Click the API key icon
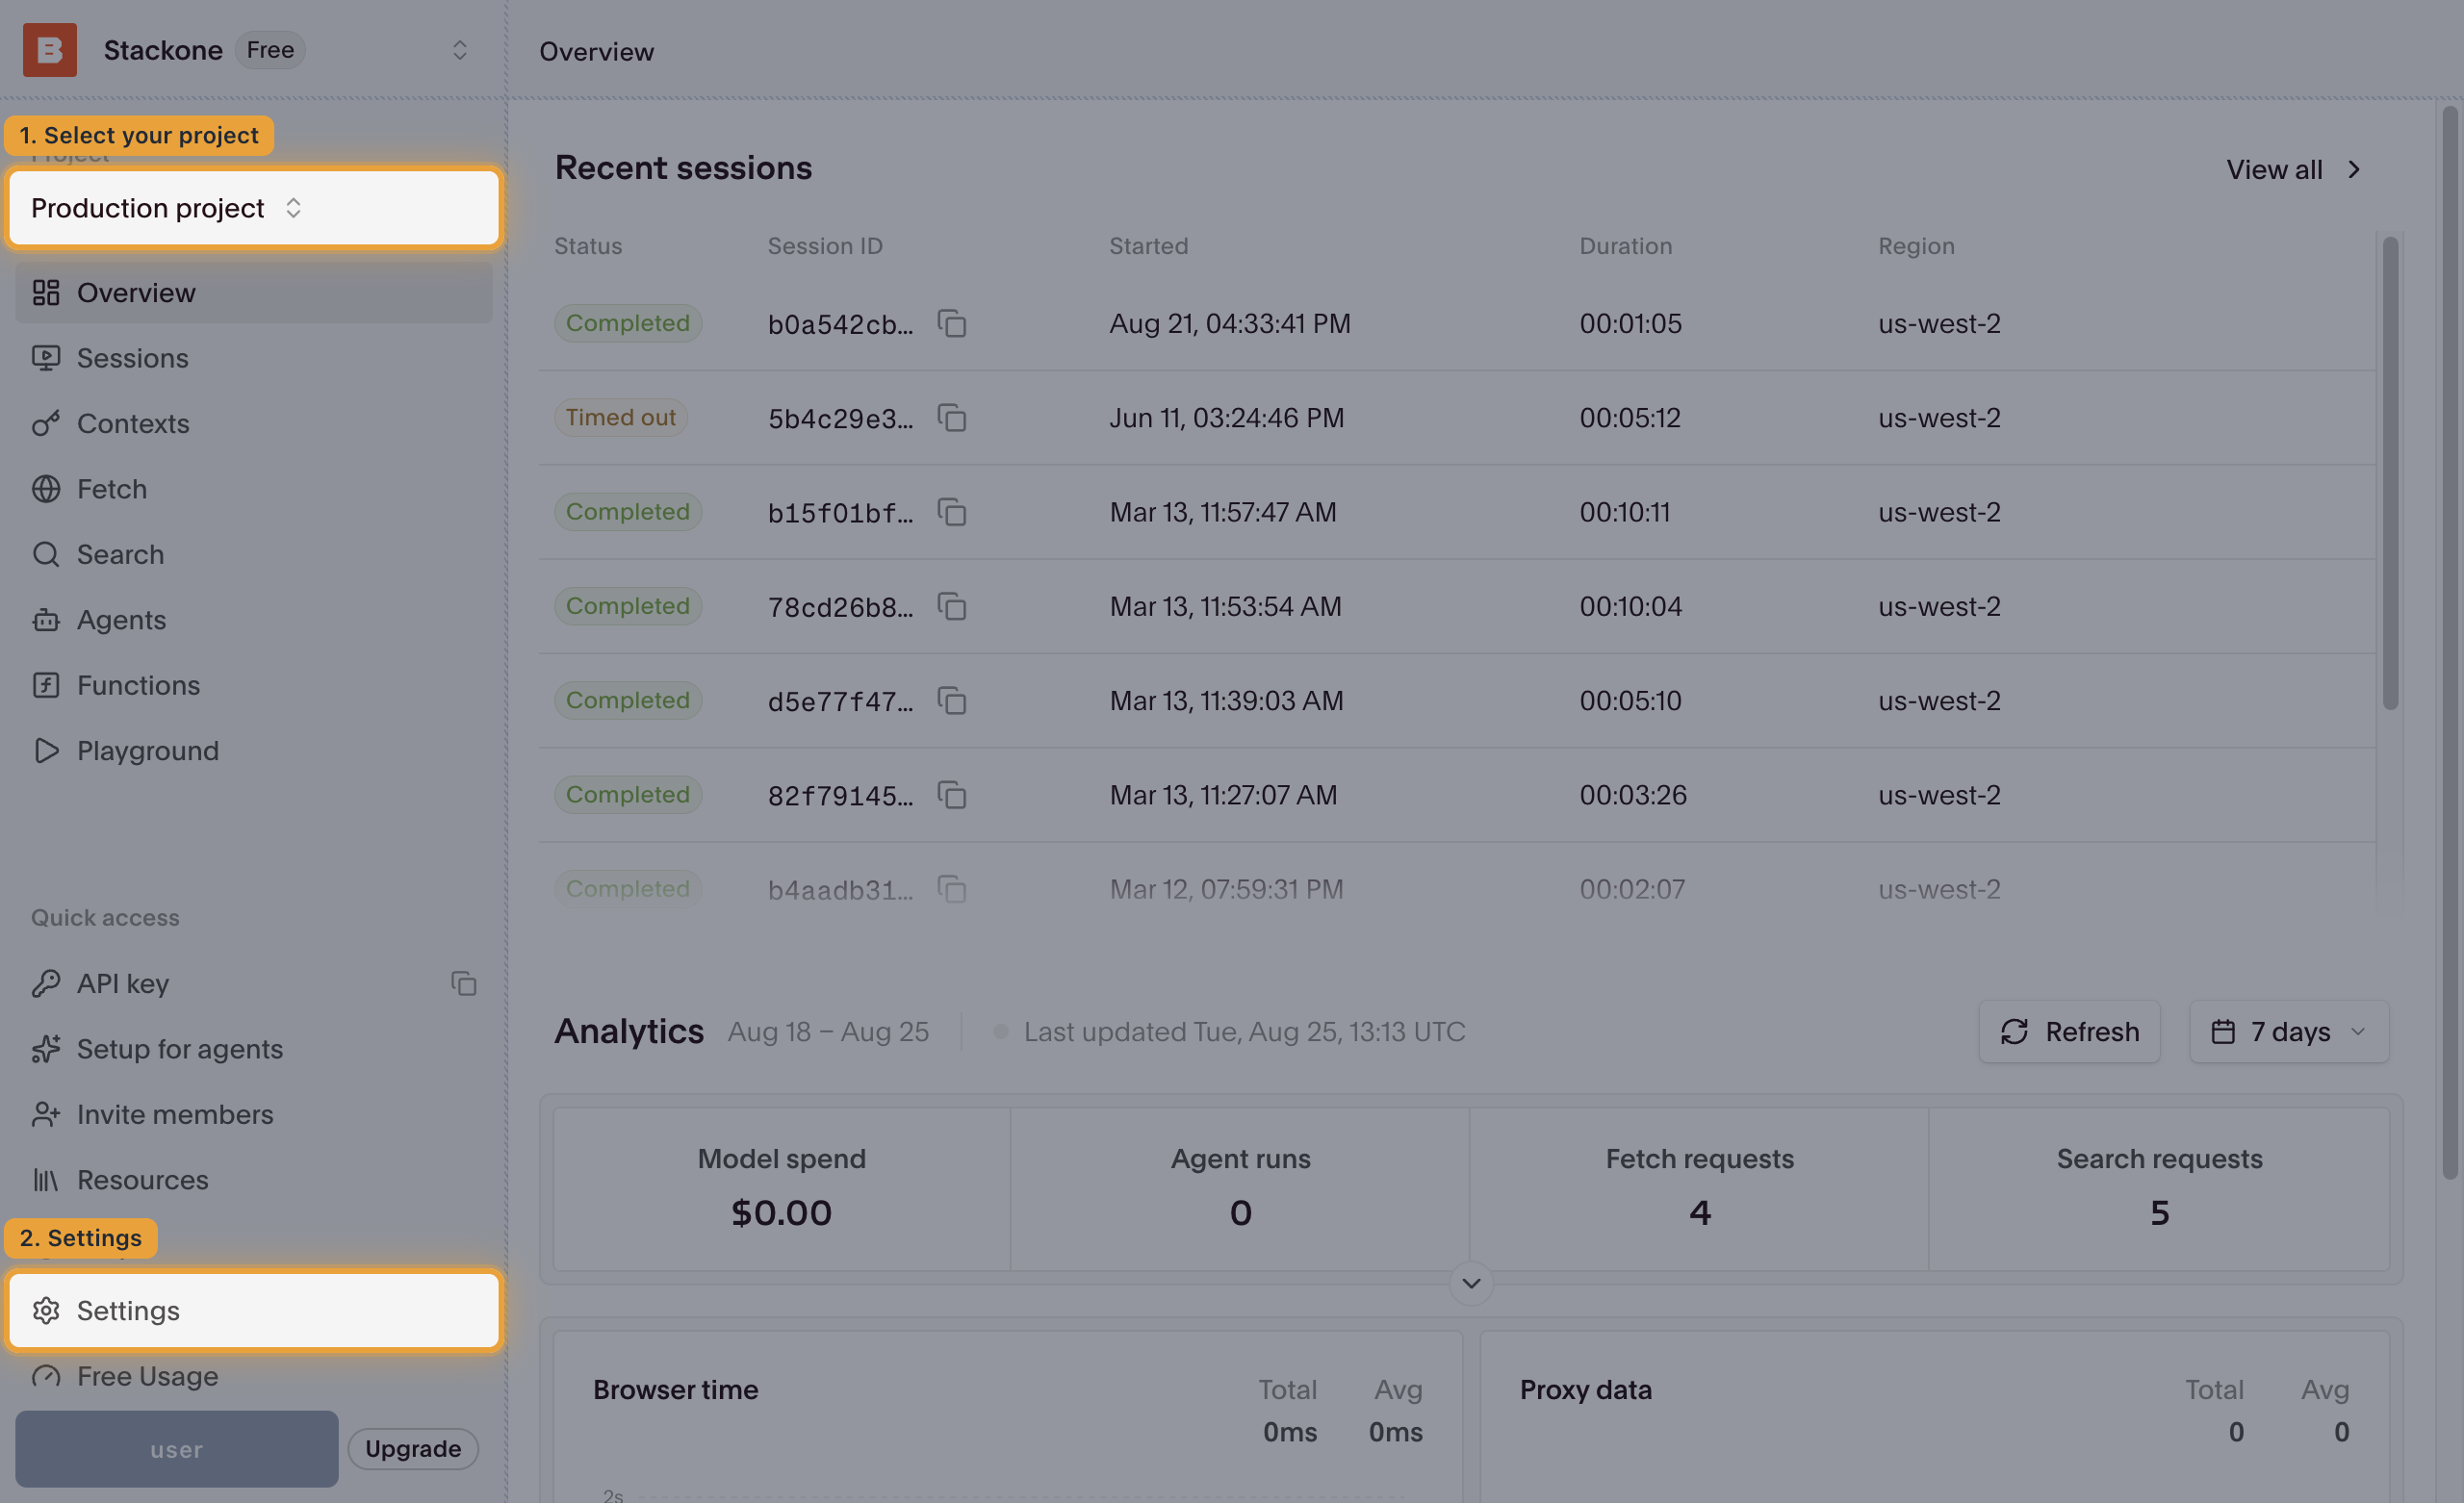 tap(46, 983)
